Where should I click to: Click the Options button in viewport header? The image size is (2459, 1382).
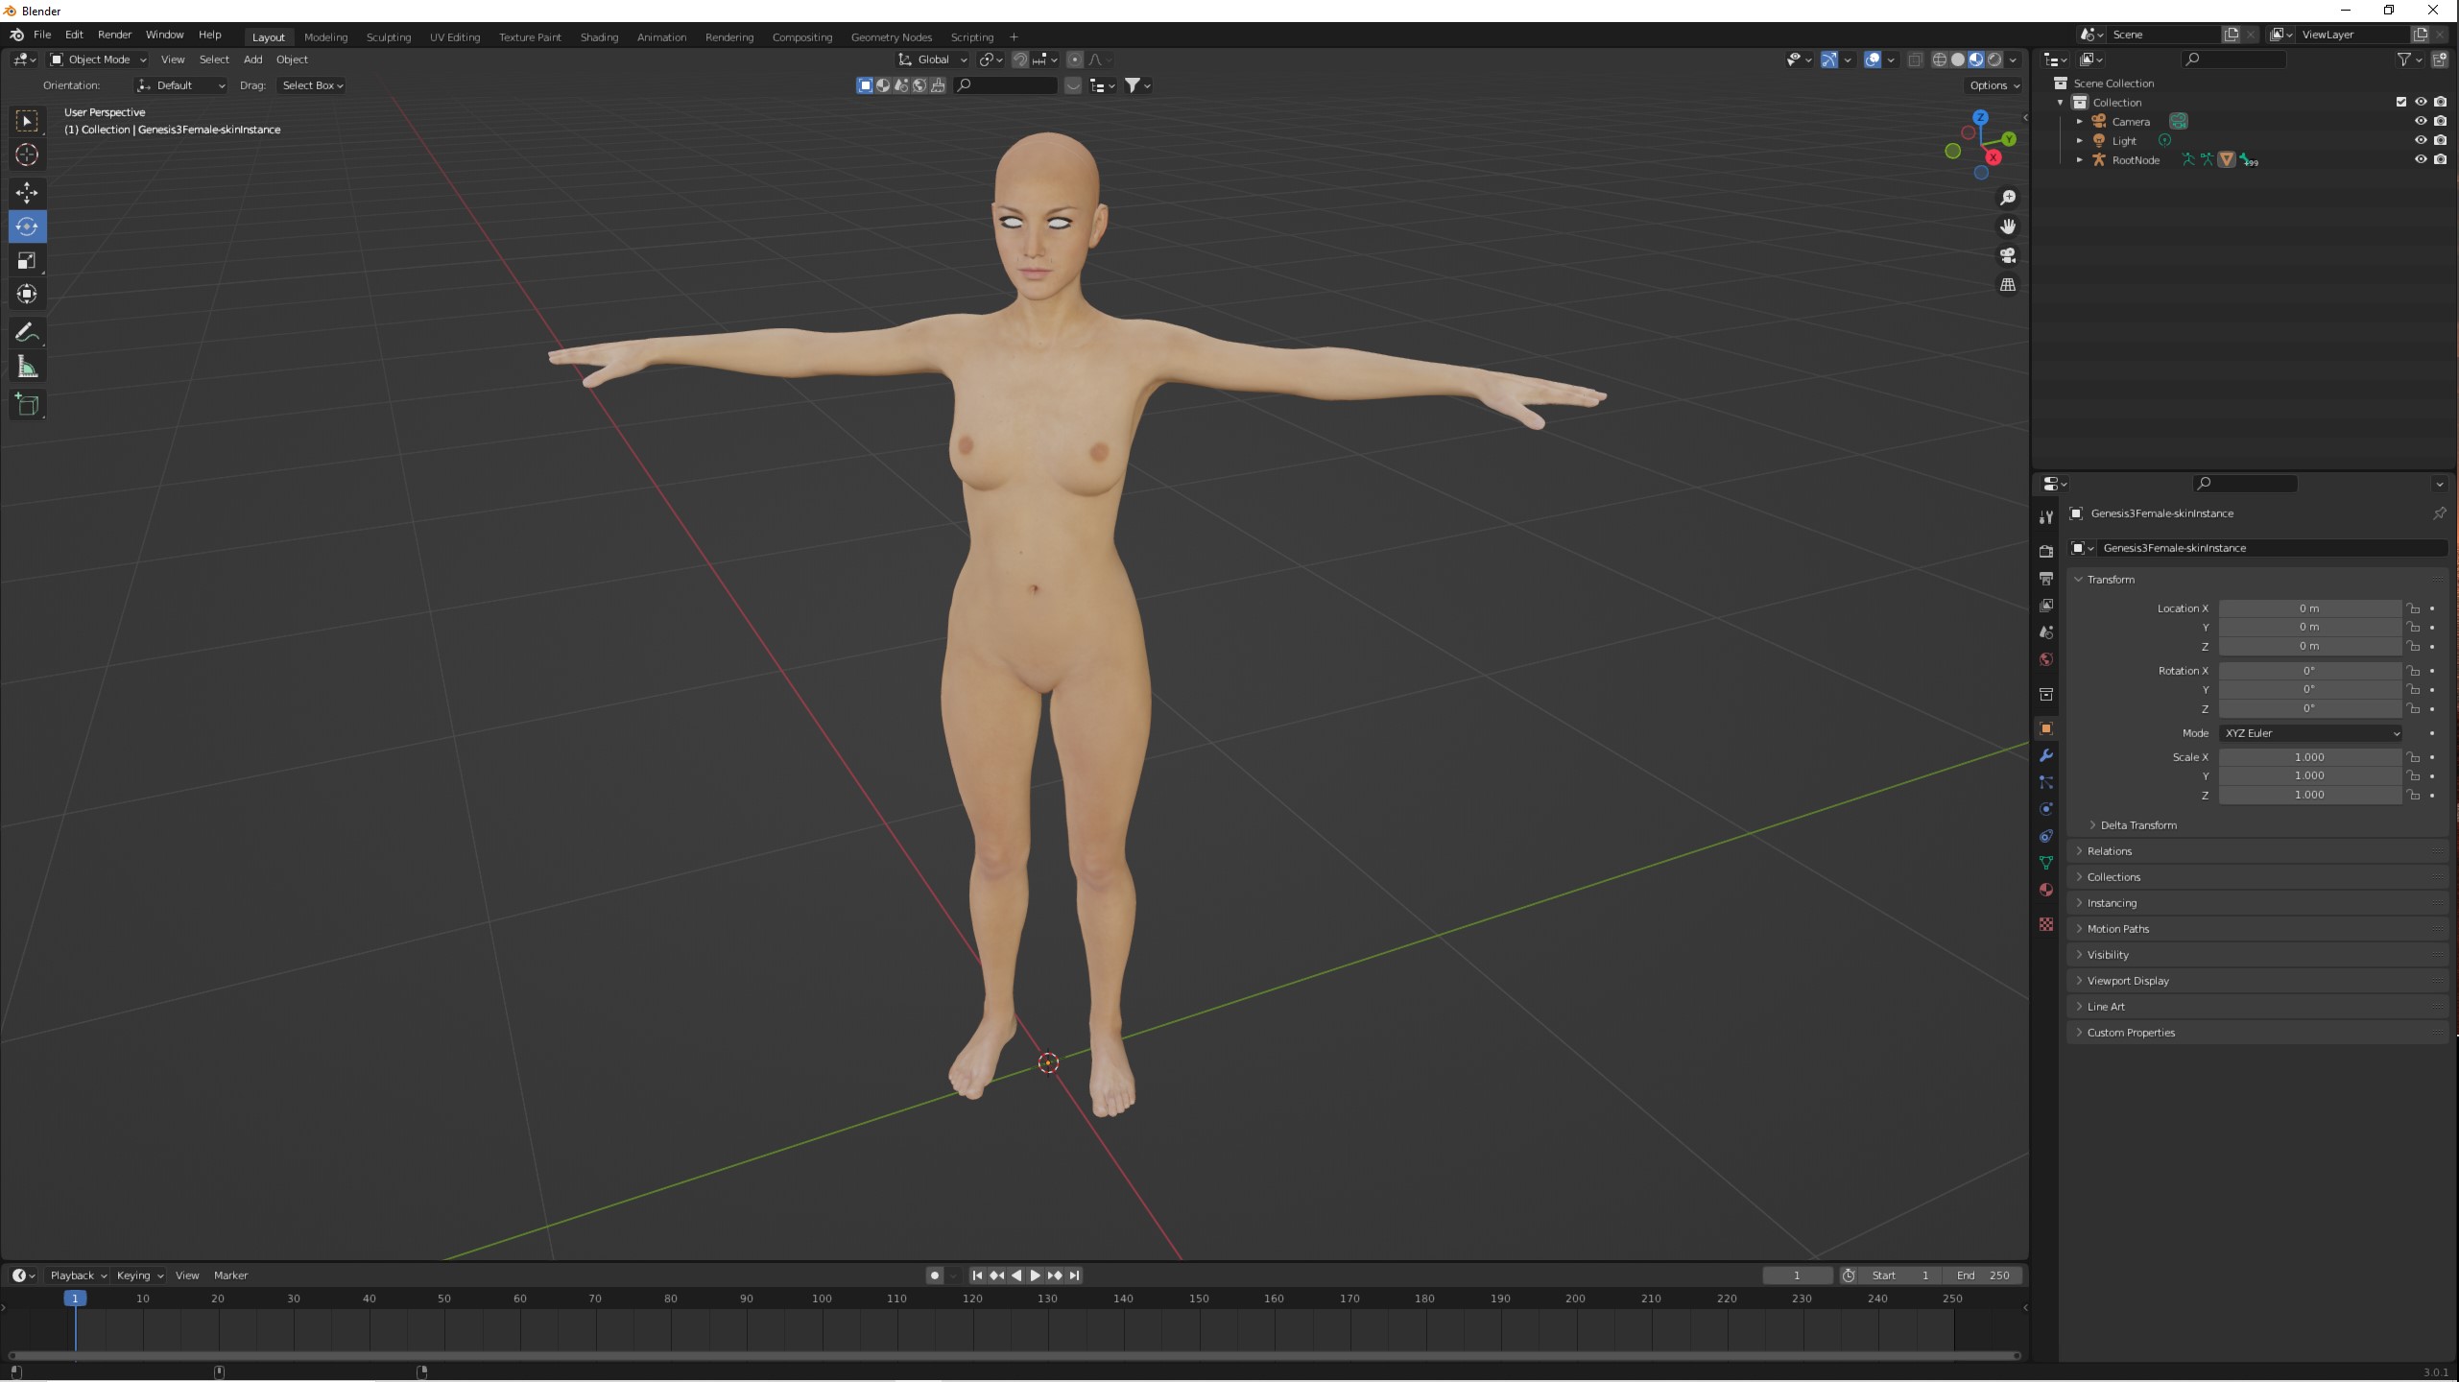[x=1993, y=85]
